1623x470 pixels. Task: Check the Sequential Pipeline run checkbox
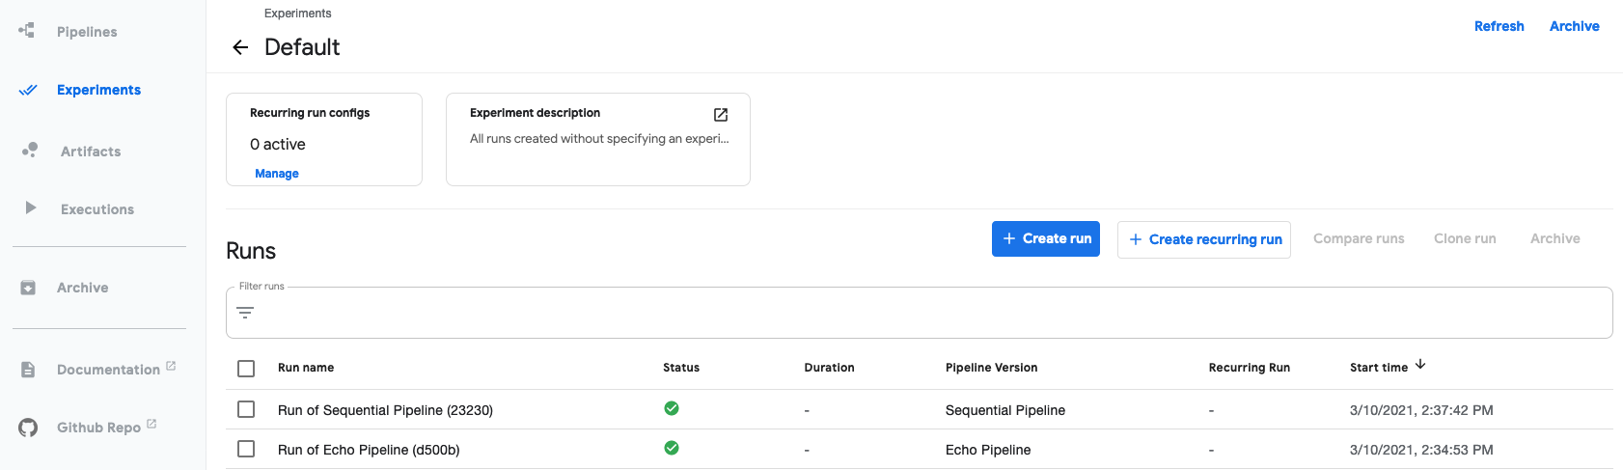click(246, 409)
